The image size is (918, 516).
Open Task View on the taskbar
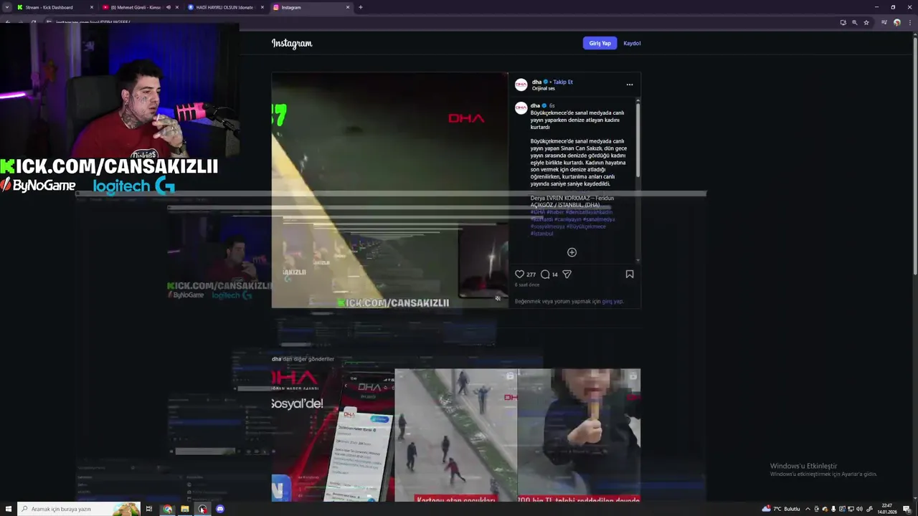coord(149,509)
